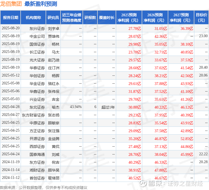The width and height of the screenshot is (209, 190).
Task: Click researcher 赵乃迪
Action: pos(53,60)
